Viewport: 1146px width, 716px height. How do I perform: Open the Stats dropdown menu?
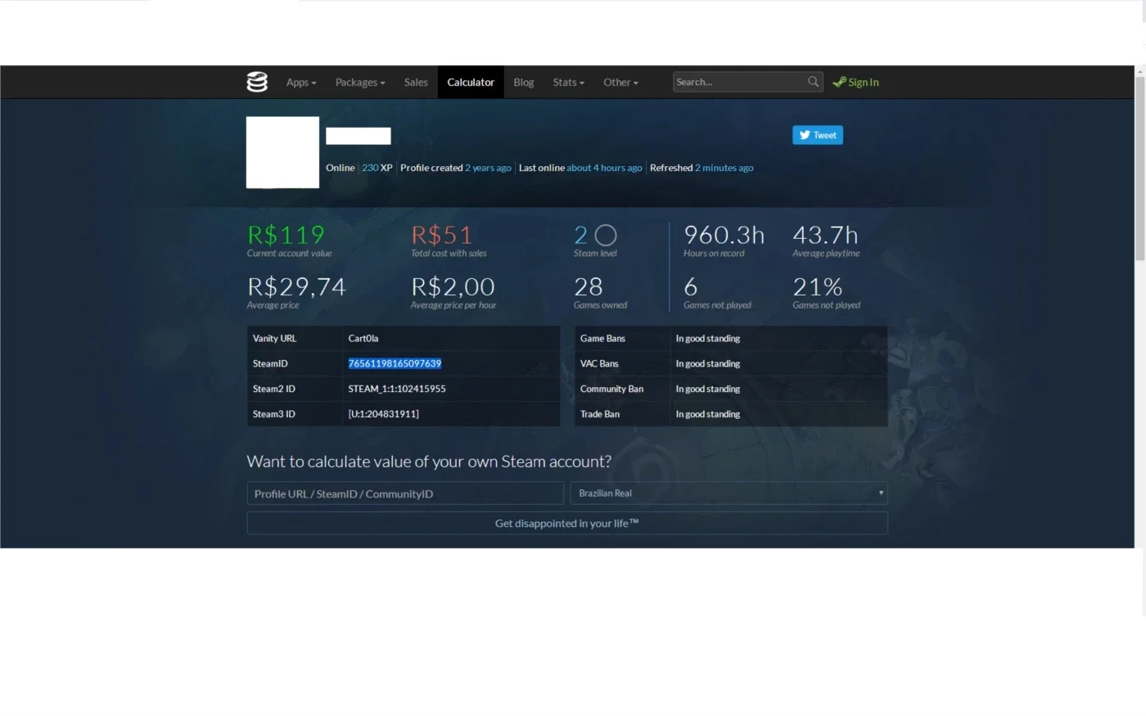568,83
